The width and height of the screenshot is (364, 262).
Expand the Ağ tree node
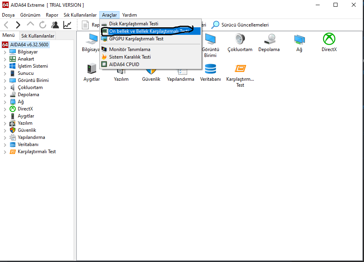coord(5,102)
